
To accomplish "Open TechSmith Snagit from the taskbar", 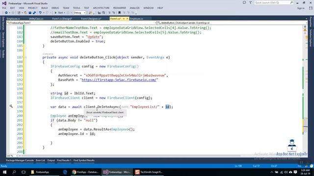I will point(148,172).
